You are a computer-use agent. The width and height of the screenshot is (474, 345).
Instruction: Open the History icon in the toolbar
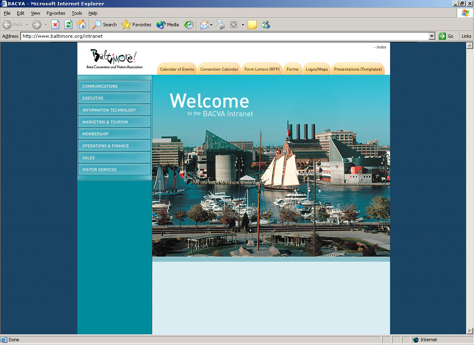click(x=189, y=25)
